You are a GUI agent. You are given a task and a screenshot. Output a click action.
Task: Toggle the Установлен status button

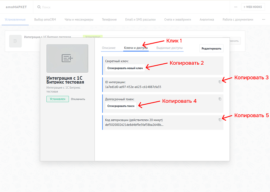[x=57, y=99]
